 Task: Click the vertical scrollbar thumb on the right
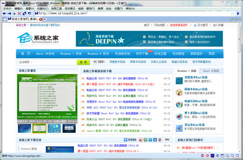point(240,39)
